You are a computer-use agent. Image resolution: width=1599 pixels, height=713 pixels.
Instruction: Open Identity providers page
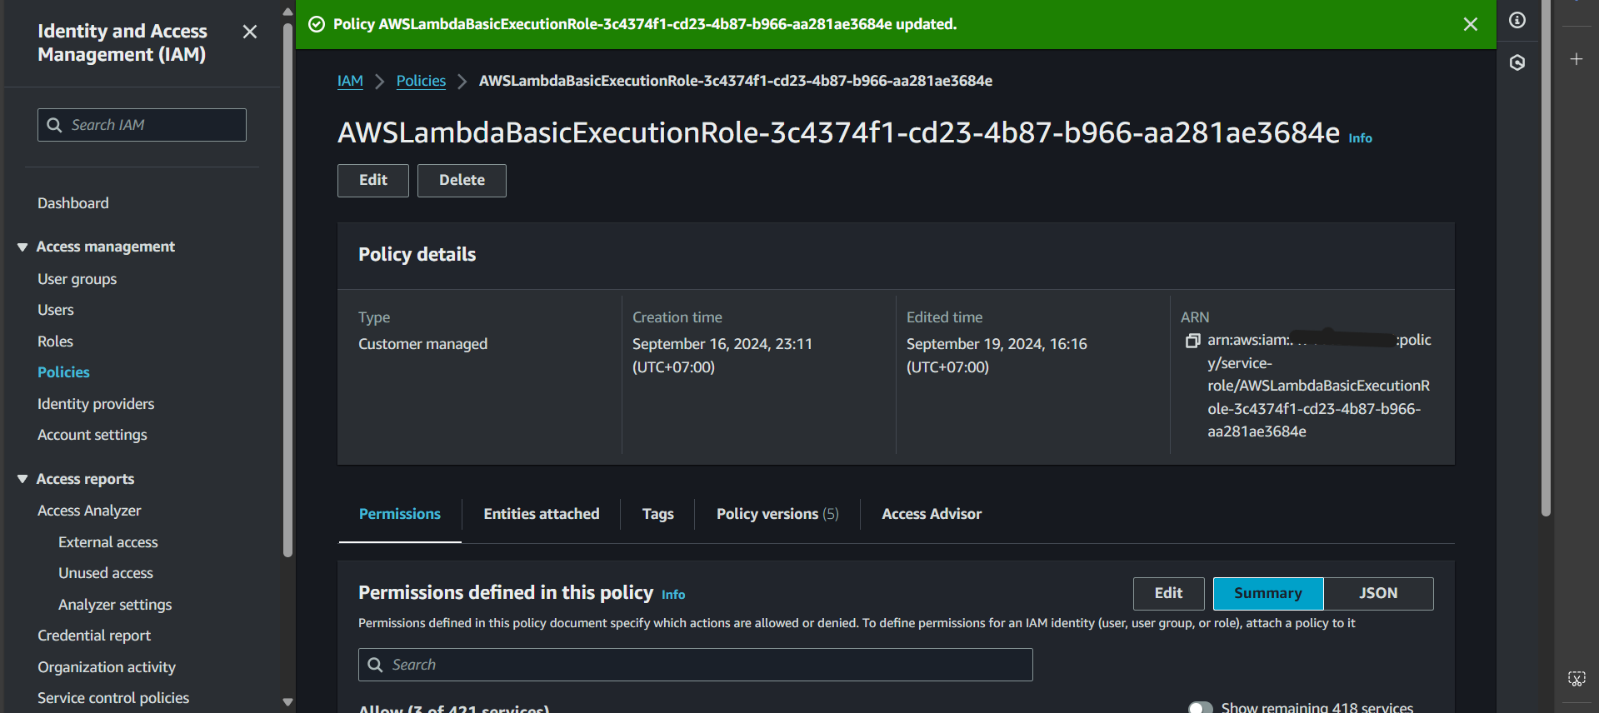click(x=96, y=404)
